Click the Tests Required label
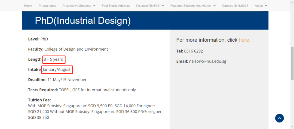 43,90
